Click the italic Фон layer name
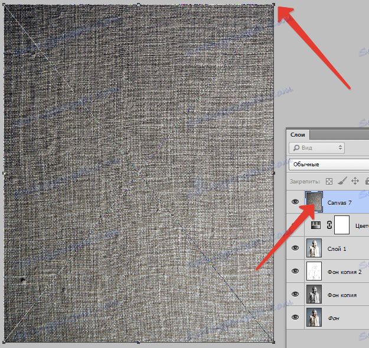 (334, 318)
